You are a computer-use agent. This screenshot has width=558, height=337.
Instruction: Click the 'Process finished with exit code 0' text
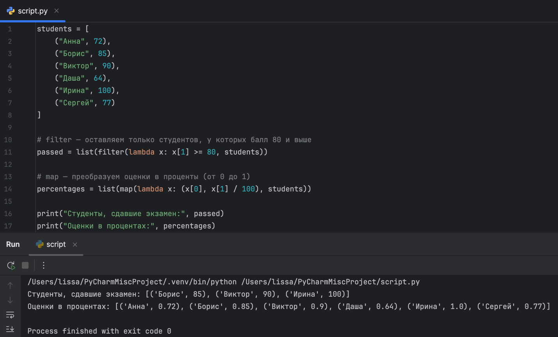click(x=99, y=331)
